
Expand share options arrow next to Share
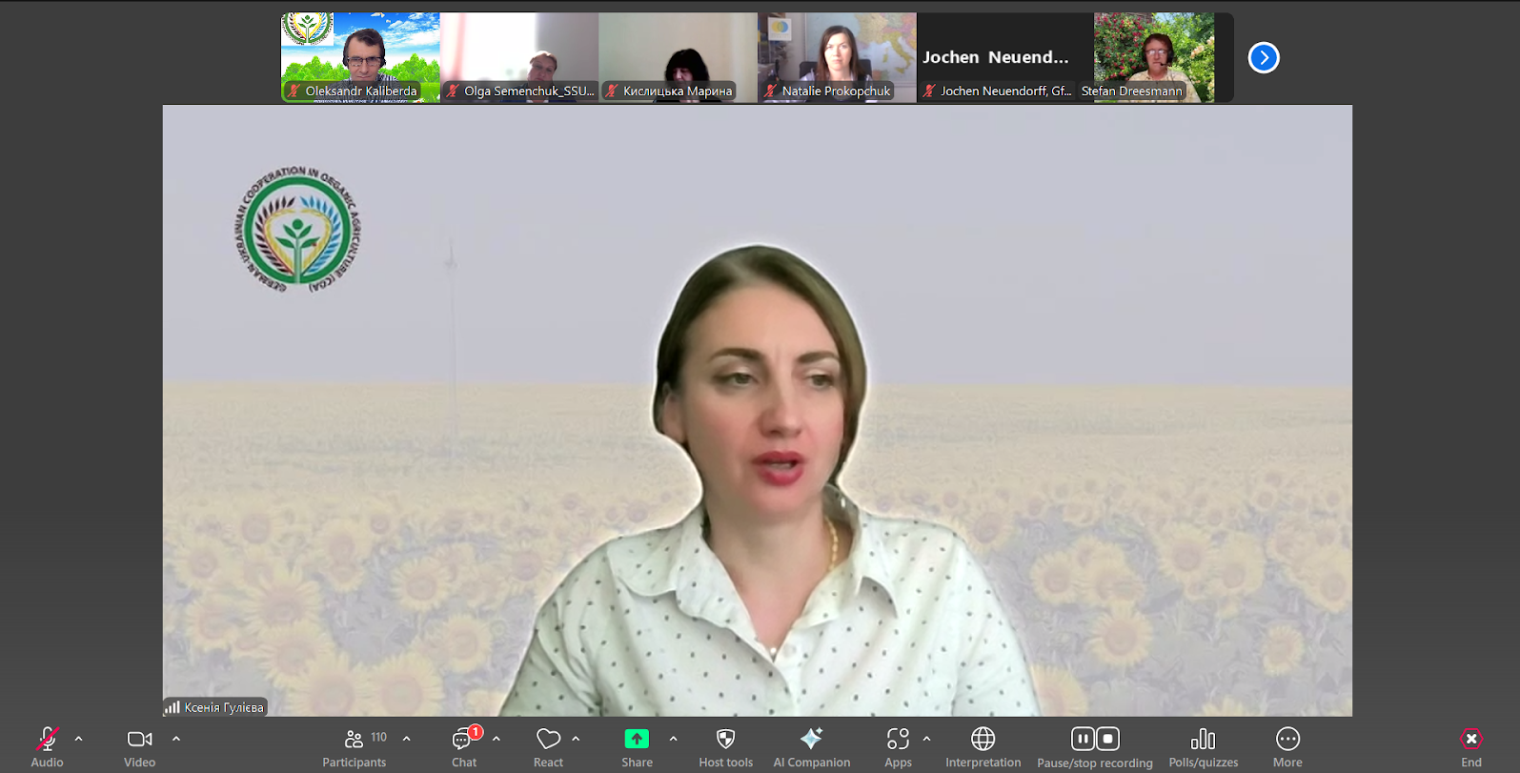[674, 739]
